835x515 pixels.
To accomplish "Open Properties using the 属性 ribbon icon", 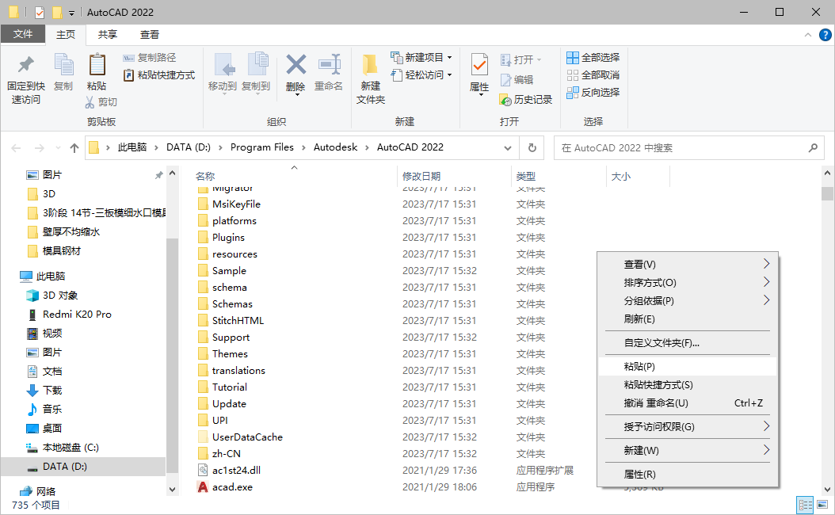I will (x=479, y=75).
